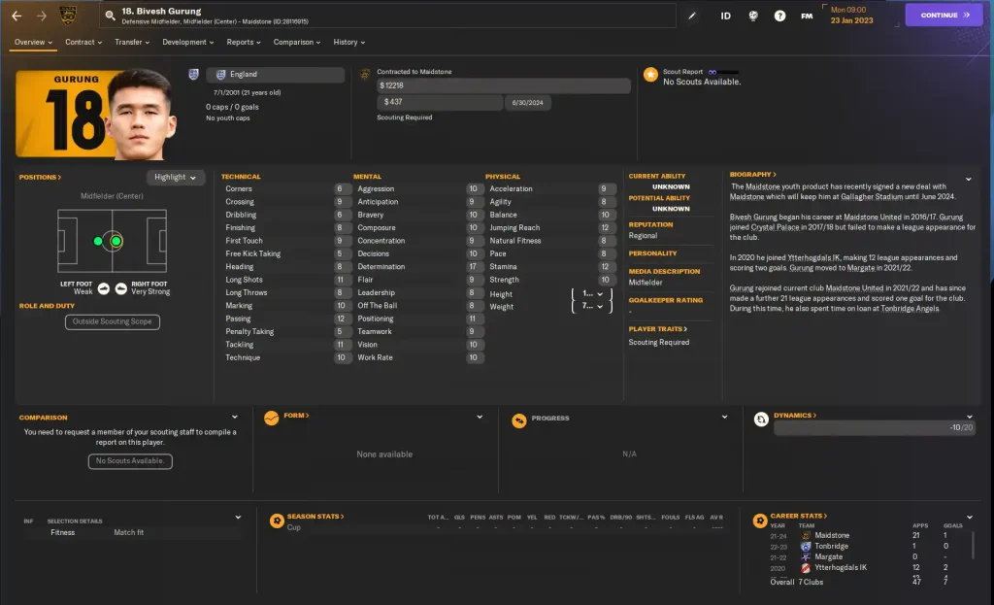Click the England flag icon
The width and height of the screenshot is (994, 605).
[x=220, y=75]
